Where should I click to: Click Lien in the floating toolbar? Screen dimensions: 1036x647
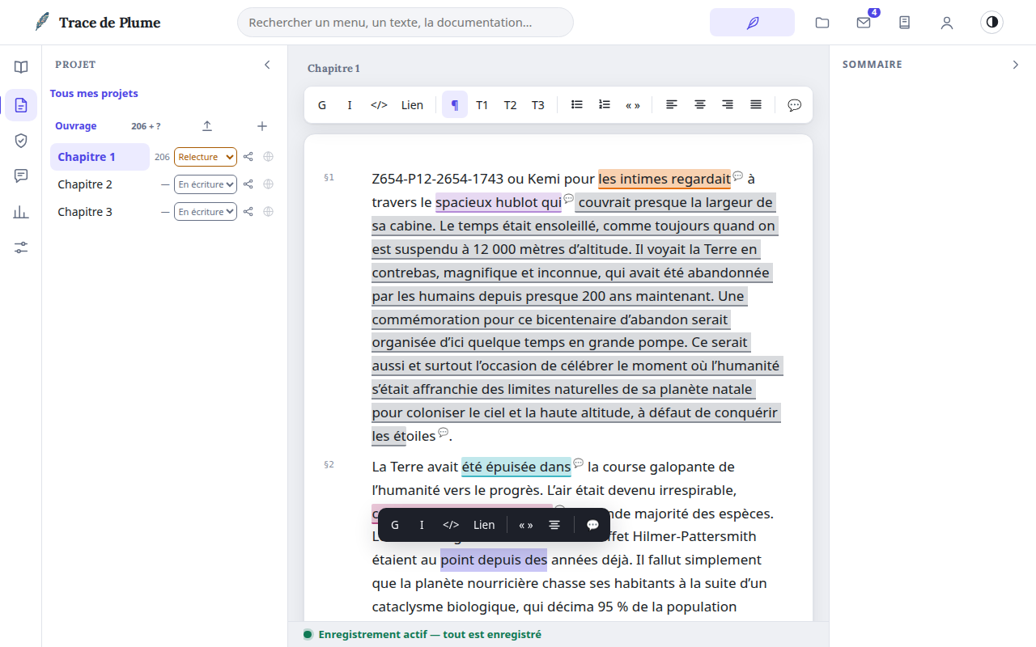(x=484, y=525)
